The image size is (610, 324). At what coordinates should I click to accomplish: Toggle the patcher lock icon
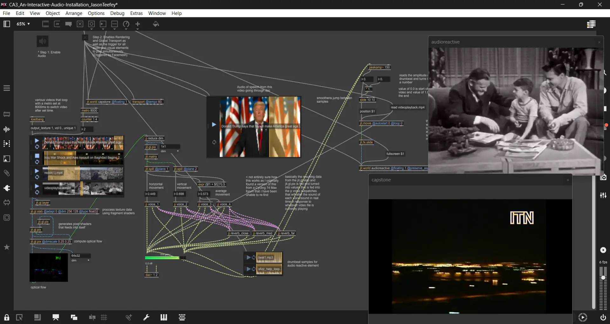(7, 317)
